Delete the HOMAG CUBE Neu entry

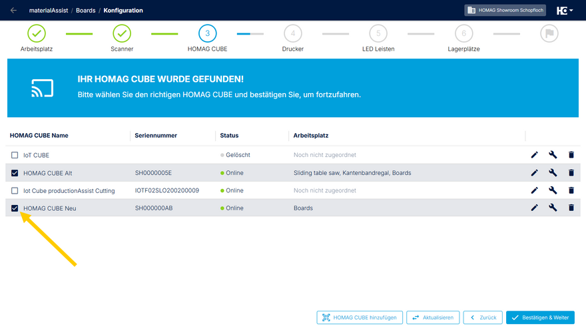(571, 207)
